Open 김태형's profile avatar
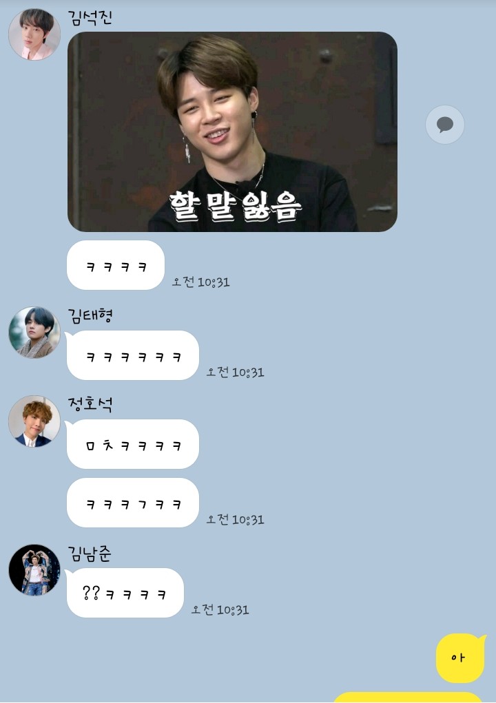The image size is (496, 703). click(34, 333)
